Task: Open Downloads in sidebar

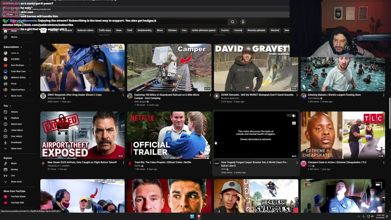Action: (x=16, y=142)
